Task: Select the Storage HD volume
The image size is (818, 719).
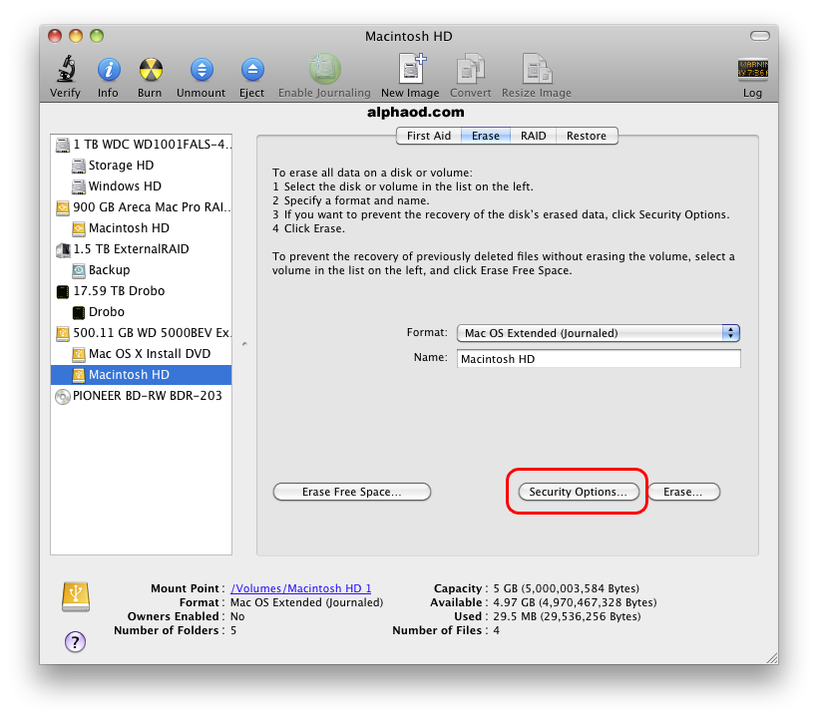Action: click(x=142, y=166)
